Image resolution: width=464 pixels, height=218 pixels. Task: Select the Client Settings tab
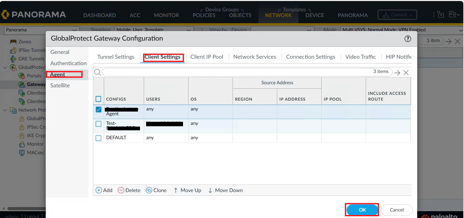(x=163, y=57)
